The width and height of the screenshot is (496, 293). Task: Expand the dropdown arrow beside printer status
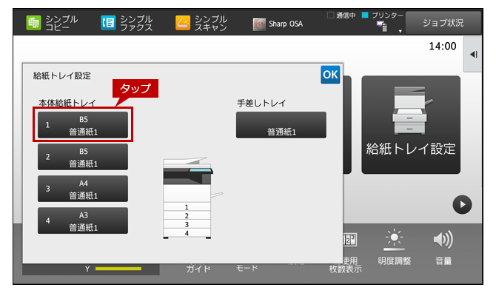pyautogui.click(x=401, y=31)
